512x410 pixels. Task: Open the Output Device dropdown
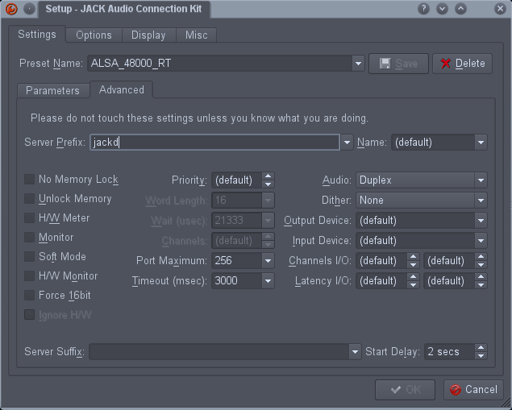[481, 221]
